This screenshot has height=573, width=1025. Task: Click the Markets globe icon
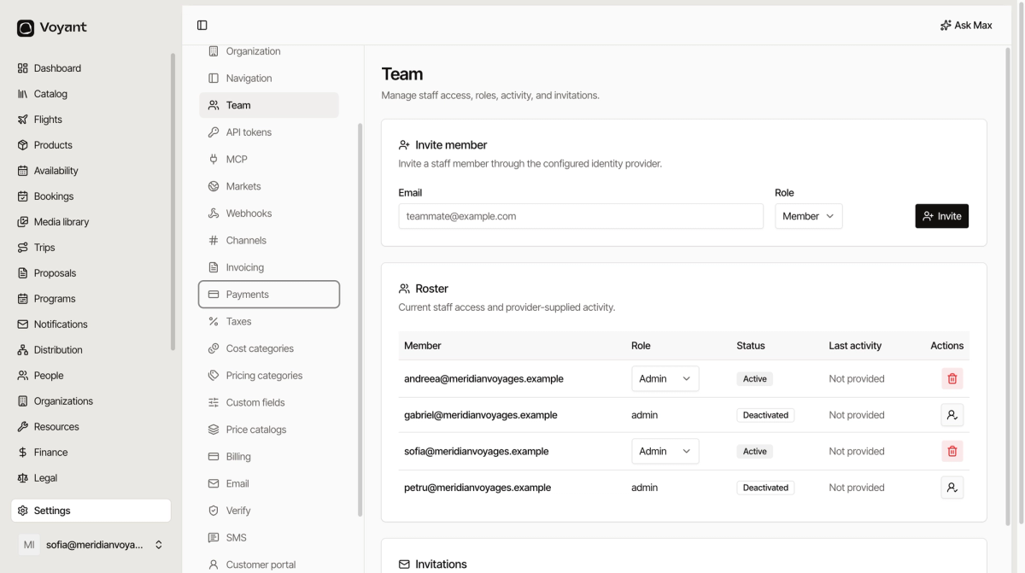[214, 186]
